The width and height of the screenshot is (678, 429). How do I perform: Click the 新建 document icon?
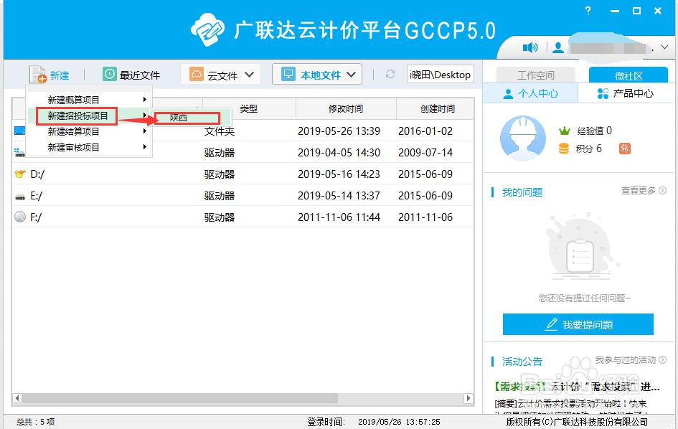click(37, 75)
